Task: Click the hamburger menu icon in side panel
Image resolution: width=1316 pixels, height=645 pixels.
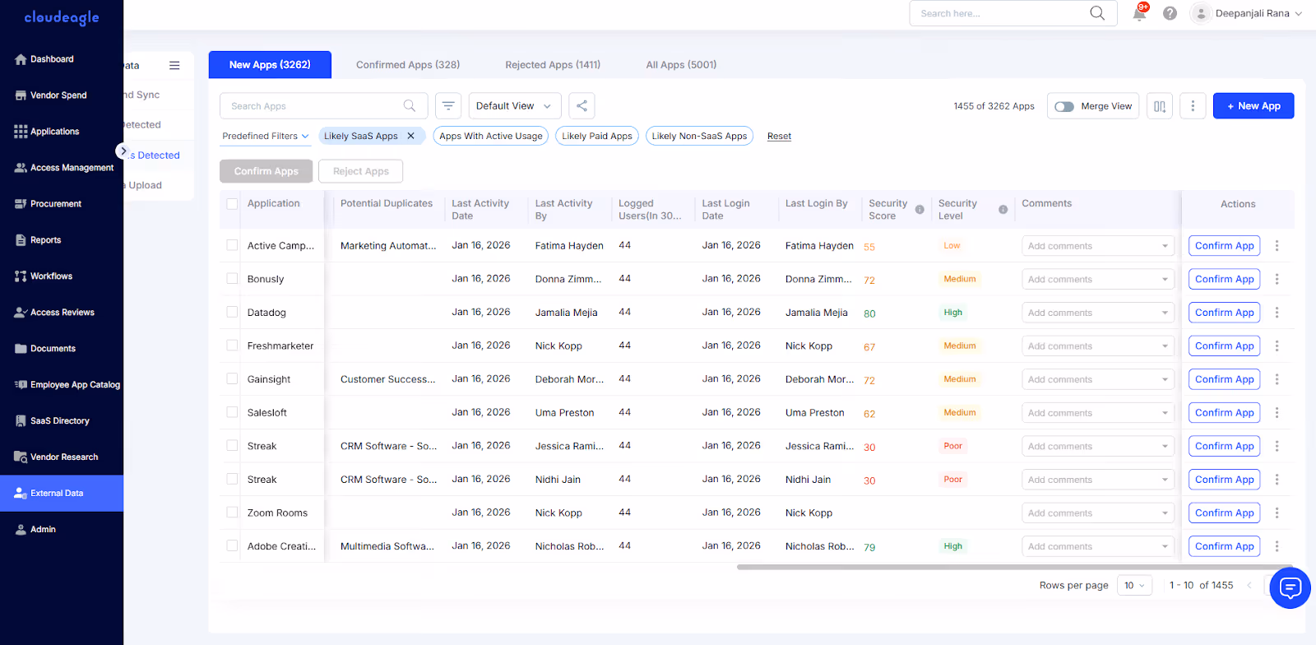Action: 174,65
